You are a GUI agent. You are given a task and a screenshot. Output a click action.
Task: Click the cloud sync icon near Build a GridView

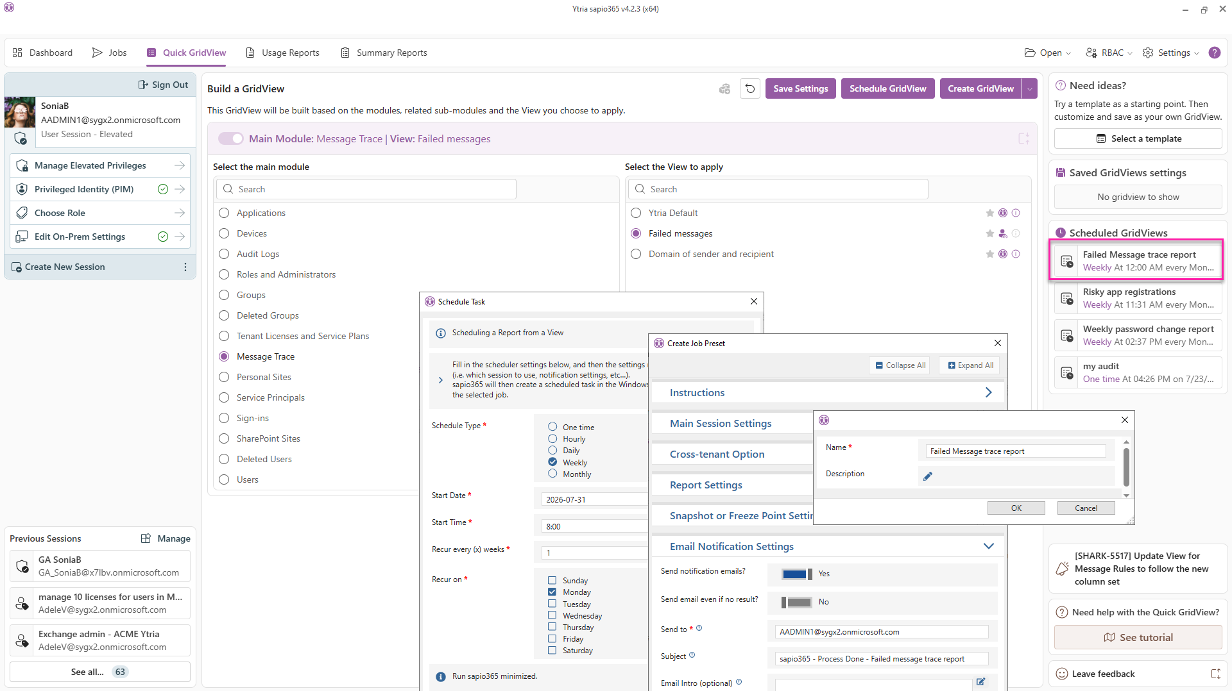click(724, 89)
